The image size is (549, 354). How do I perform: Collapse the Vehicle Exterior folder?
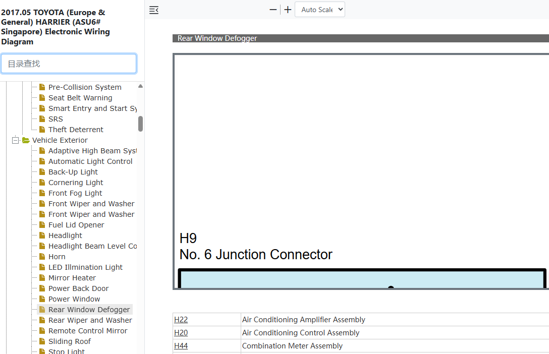click(x=16, y=140)
